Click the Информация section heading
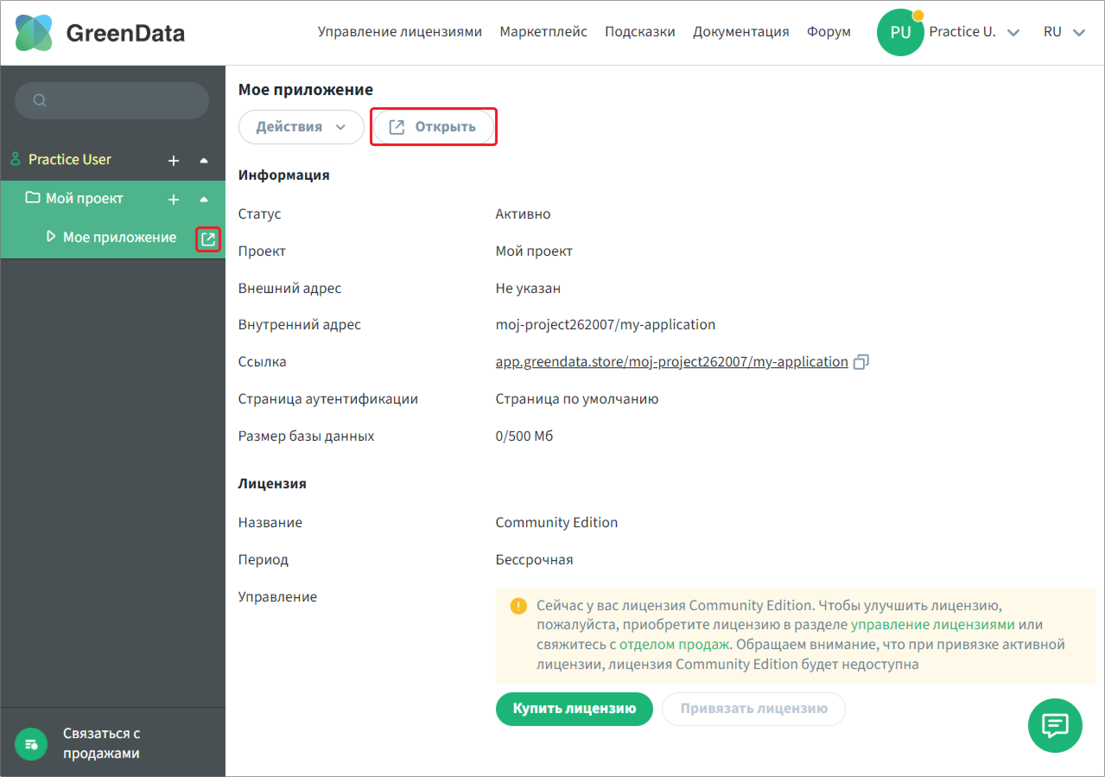This screenshot has width=1105, height=777. click(x=284, y=175)
